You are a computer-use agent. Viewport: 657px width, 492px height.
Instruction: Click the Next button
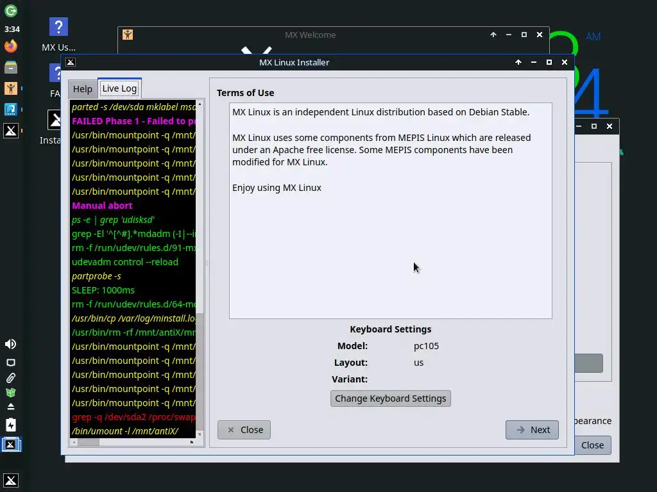[x=532, y=430]
